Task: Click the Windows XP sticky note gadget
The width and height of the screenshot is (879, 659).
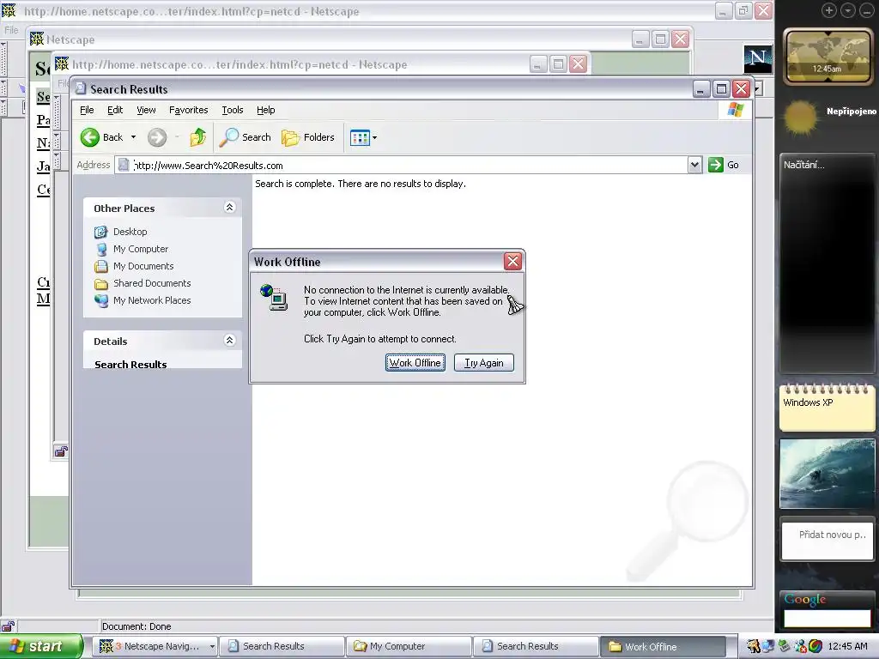Action: click(x=827, y=408)
